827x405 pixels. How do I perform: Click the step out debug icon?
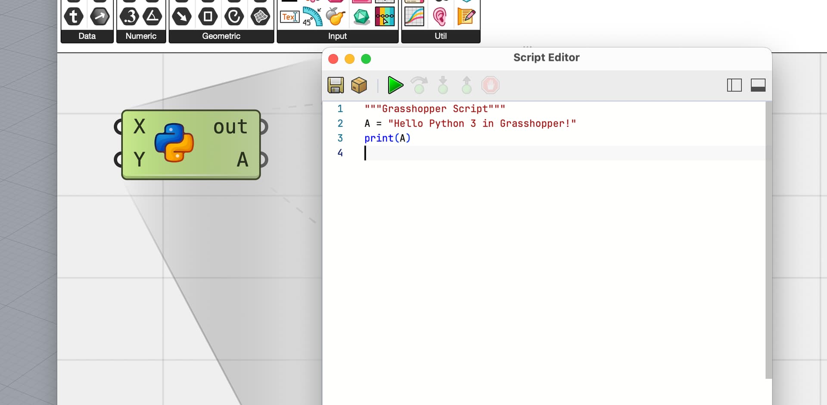[466, 85]
